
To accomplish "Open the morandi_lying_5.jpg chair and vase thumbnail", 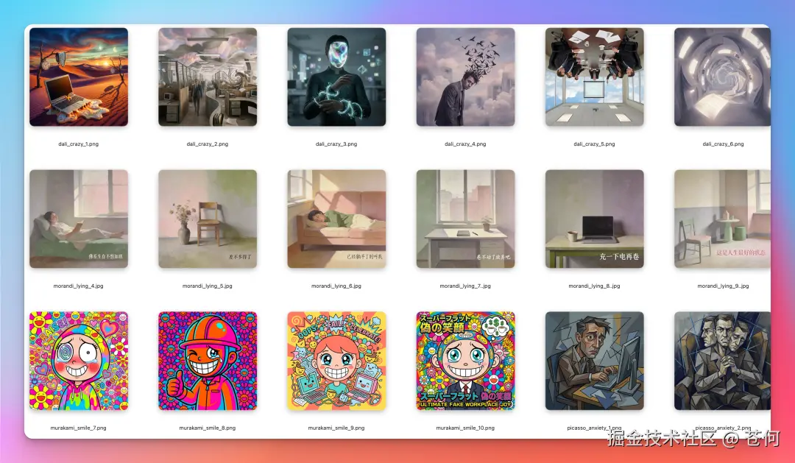I will point(208,219).
